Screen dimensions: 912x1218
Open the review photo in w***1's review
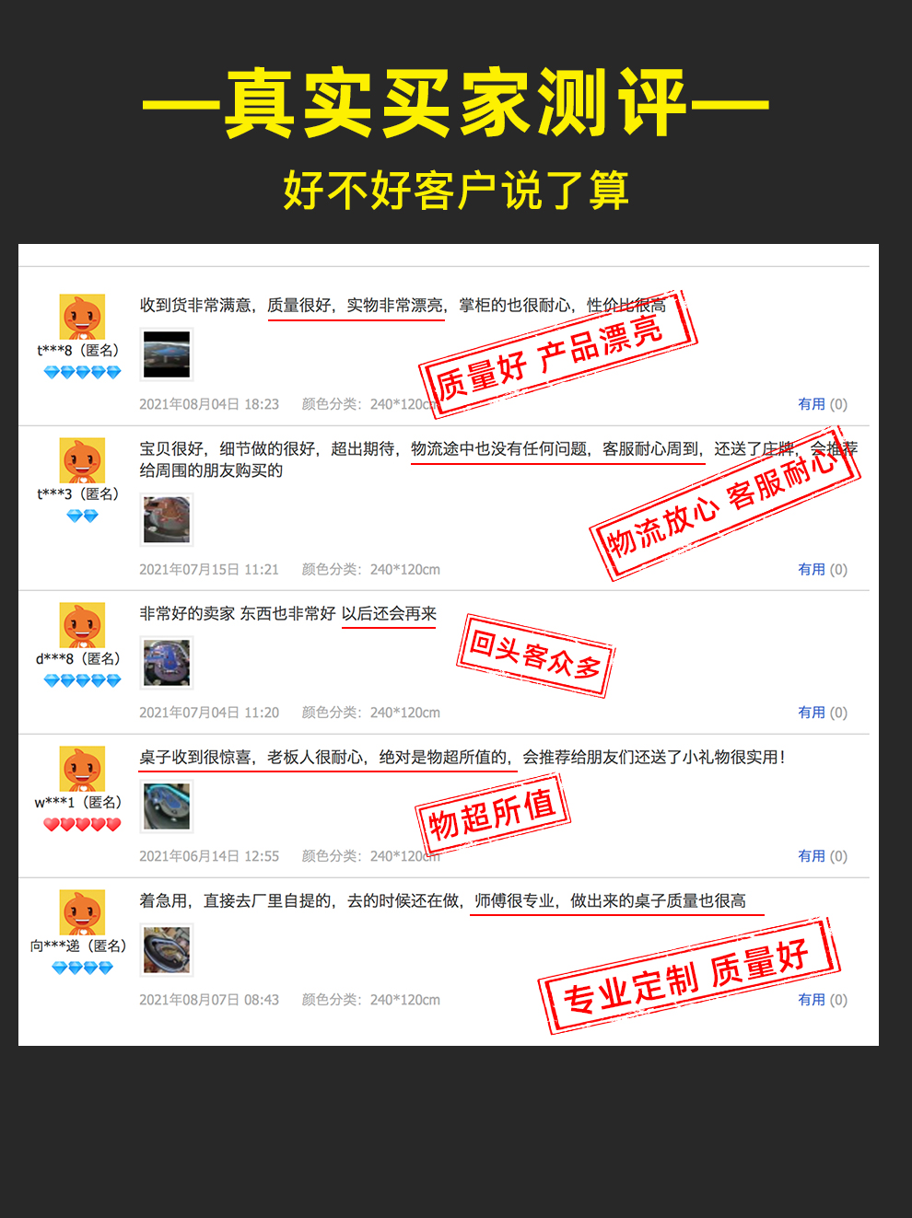[167, 806]
